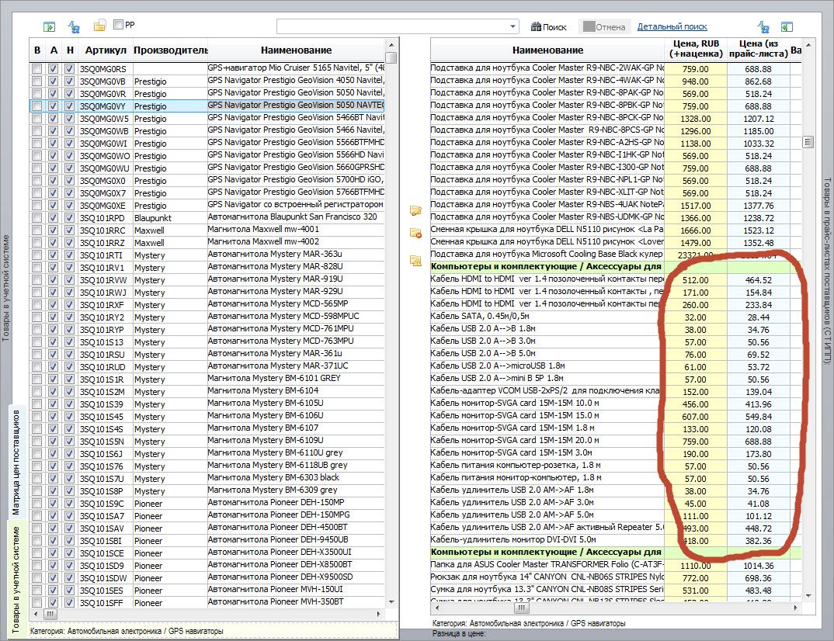Uncheck the A box for row 3SQ0MG0VB
This screenshot has width=834, height=641.
coord(53,81)
